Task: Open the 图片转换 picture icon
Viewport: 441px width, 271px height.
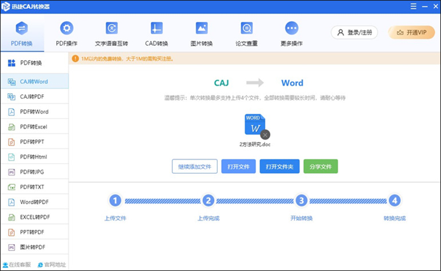Action: (x=202, y=28)
